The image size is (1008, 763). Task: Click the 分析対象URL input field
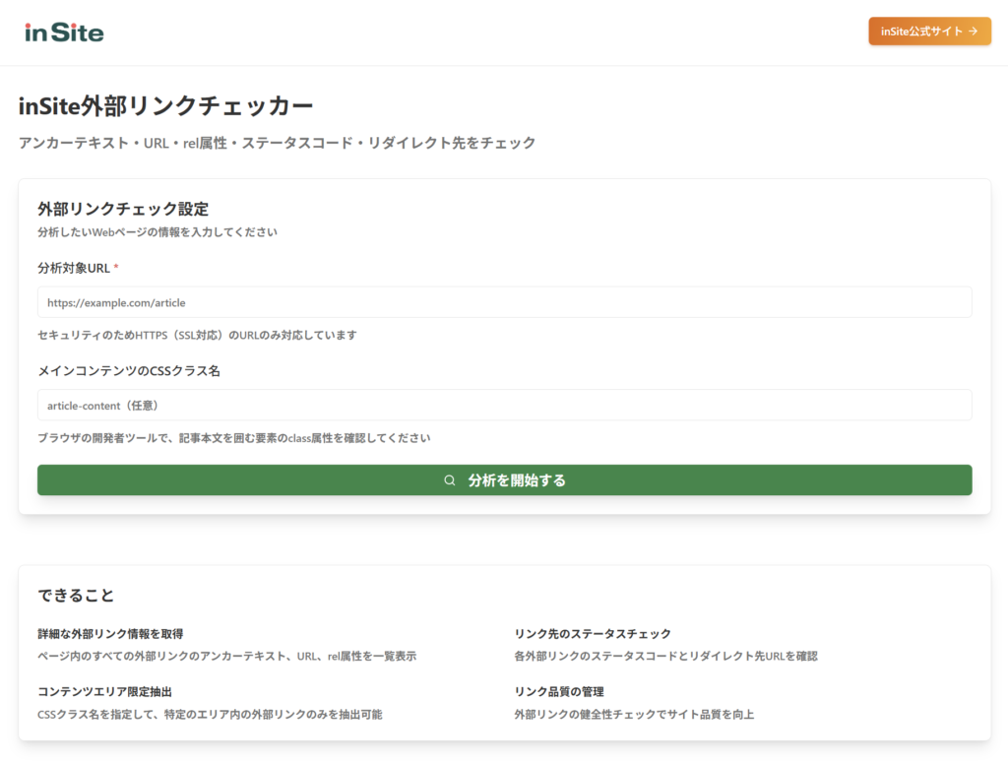(x=504, y=302)
